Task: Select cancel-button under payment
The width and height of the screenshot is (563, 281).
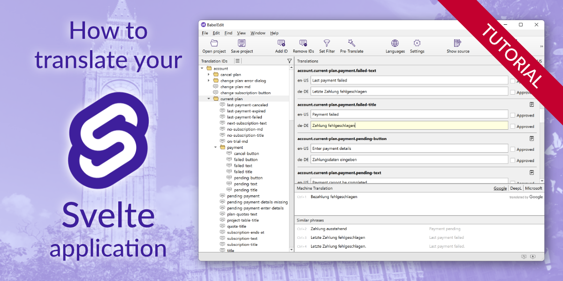Action: pyautogui.click(x=246, y=154)
